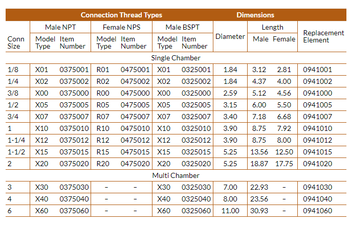Click the Conn Size column header
The width and height of the screenshot is (350, 226).
click(x=16, y=42)
